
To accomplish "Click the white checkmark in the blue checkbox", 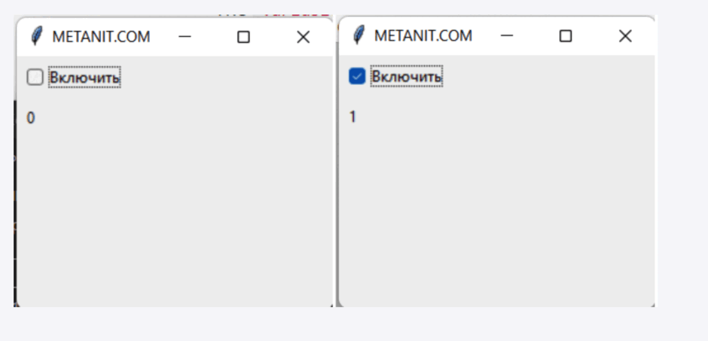I will point(357,76).
